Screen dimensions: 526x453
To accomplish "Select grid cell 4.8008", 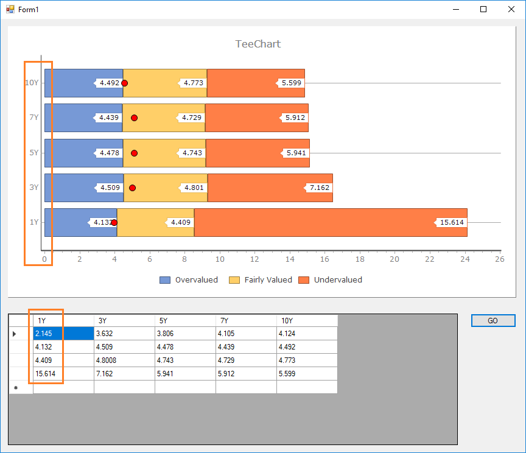I will coord(124,360).
